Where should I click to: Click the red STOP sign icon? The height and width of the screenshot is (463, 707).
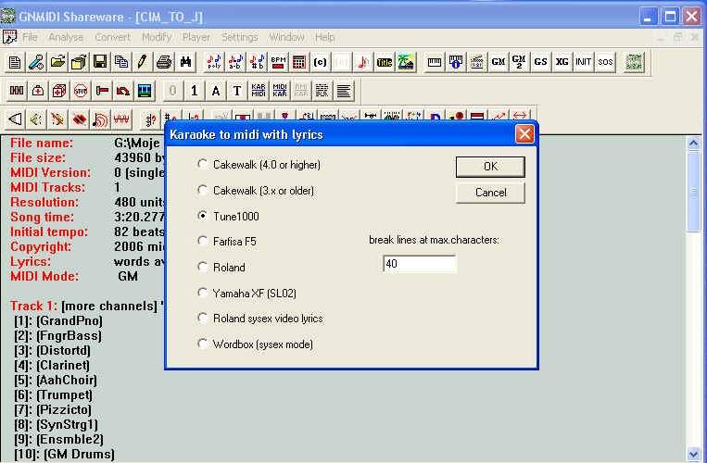pyautogui.click(x=81, y=91)
